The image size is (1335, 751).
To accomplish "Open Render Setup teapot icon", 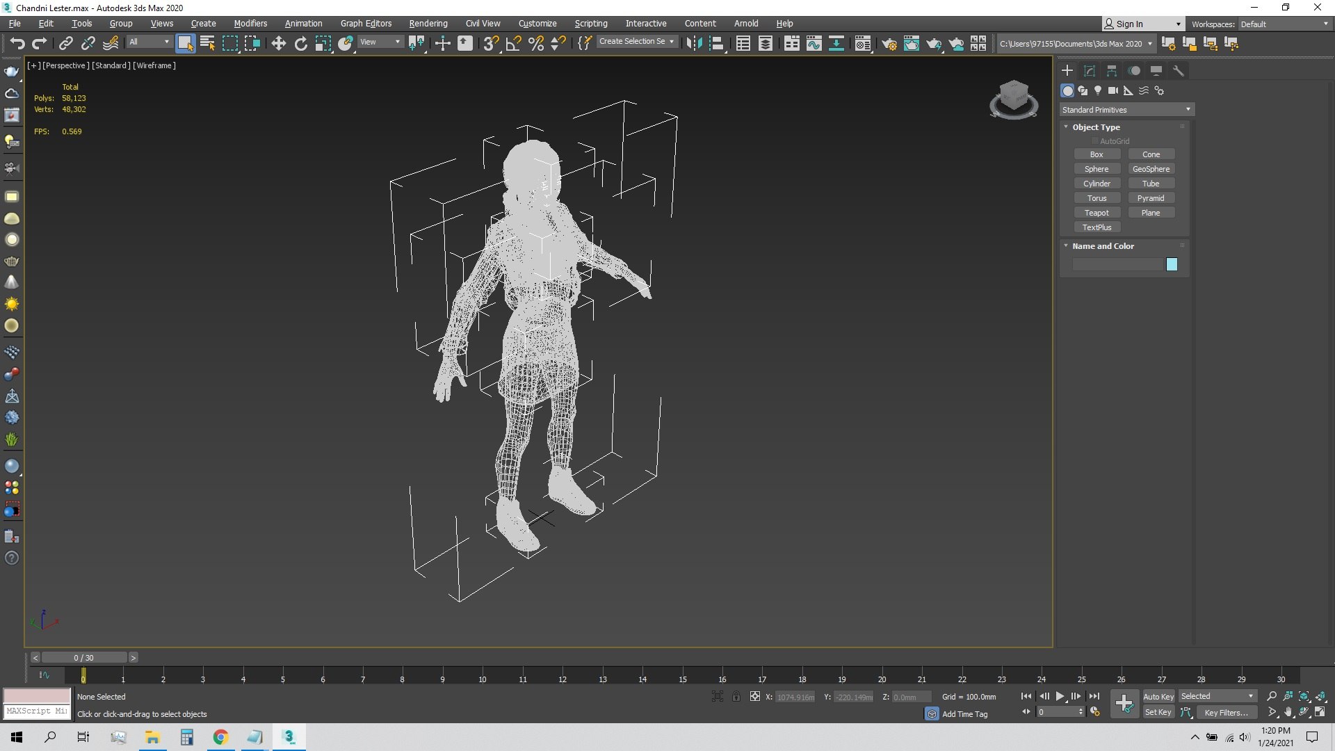I will (x=889, y=44).
